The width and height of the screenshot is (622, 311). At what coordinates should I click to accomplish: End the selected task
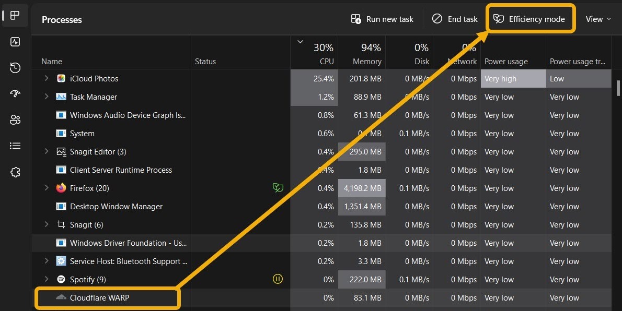click(454, 19)
